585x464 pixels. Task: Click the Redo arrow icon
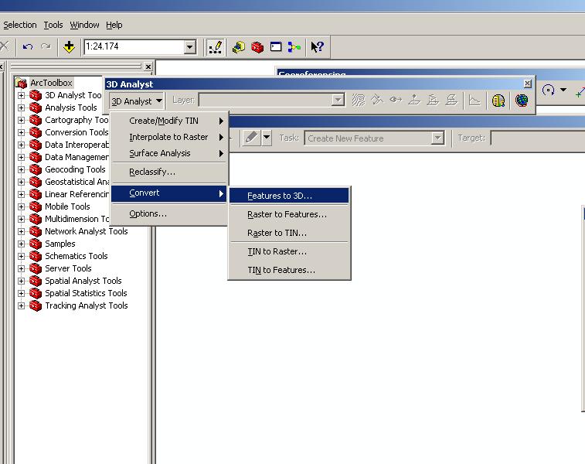coord(46,46)
